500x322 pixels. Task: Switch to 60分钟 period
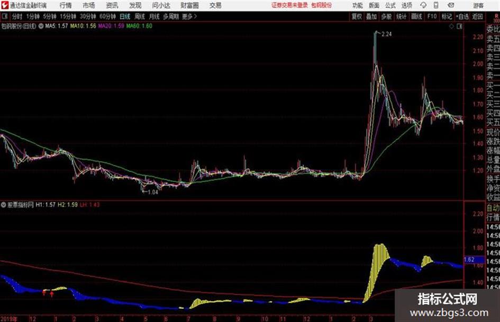pyautogui.click(x=108, y=16)
